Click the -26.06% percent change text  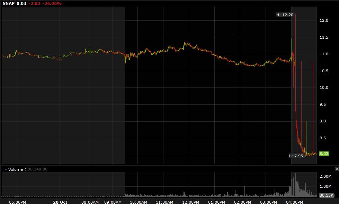pos(52,3)
